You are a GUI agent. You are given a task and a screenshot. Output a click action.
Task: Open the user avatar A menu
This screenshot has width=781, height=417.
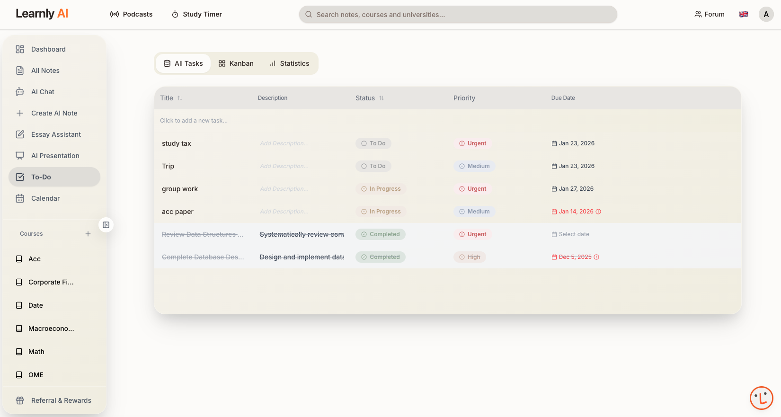[x=766, y=14]
